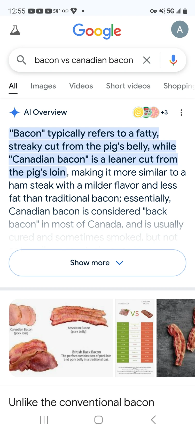Tap Android back navigation arrow

pyautogui.click(x=153, y=420)
